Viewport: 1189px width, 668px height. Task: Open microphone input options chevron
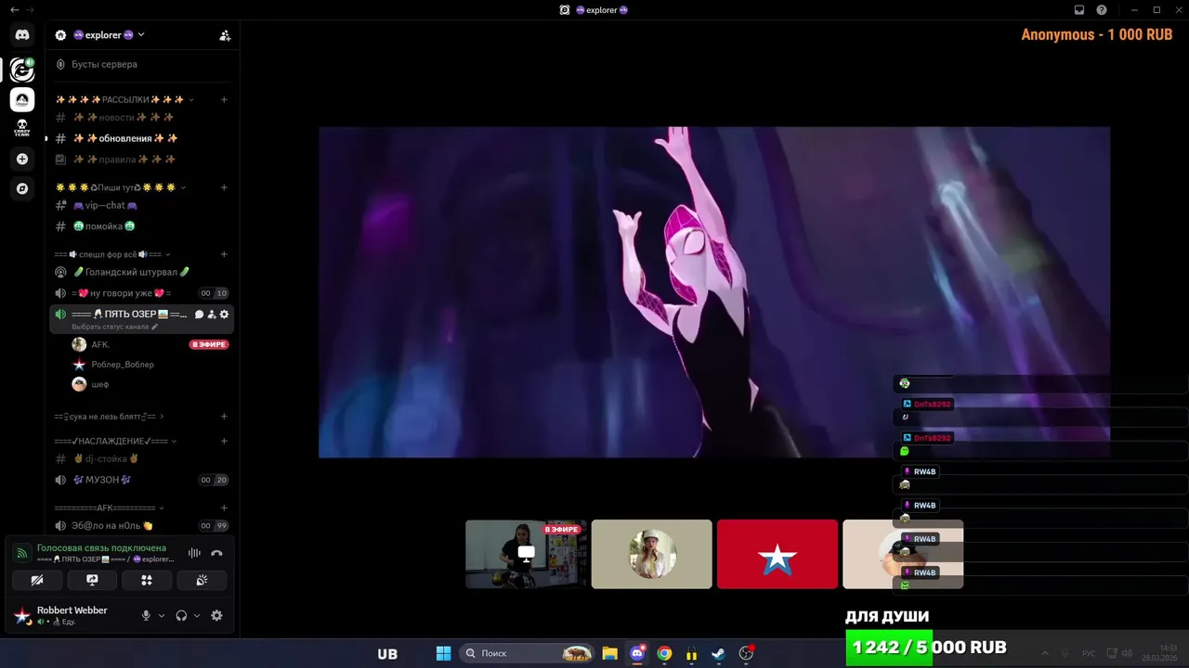162,615
